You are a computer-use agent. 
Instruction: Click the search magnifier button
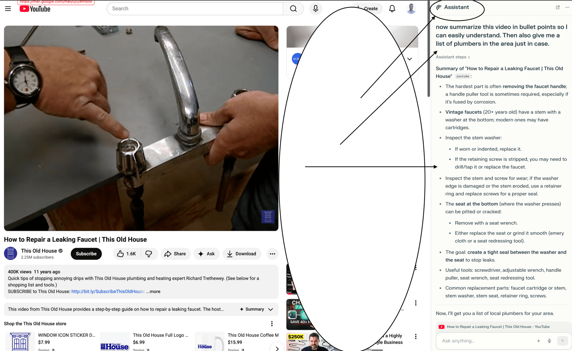click(x=293, y=9)
